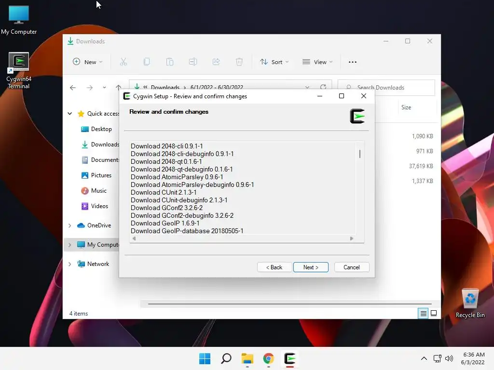494x370 pixels.
Task: Open the clock and date in taskbar
Action: 473,358
